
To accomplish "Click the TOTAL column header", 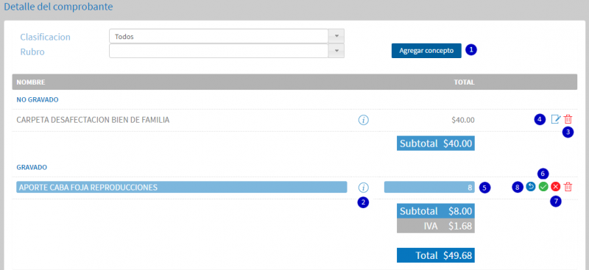I will (465, 82).
